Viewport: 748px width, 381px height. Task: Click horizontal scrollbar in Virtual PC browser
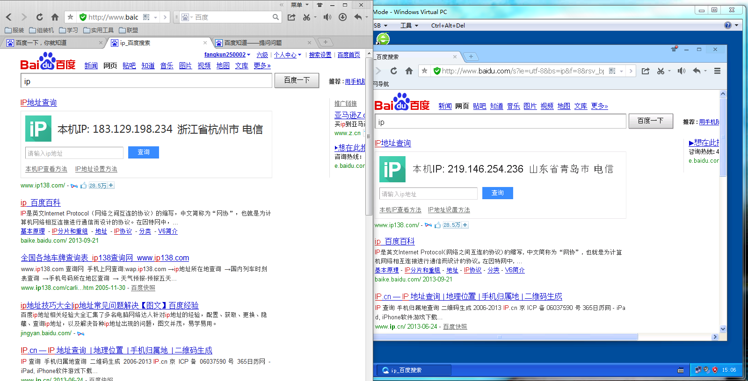506,337
